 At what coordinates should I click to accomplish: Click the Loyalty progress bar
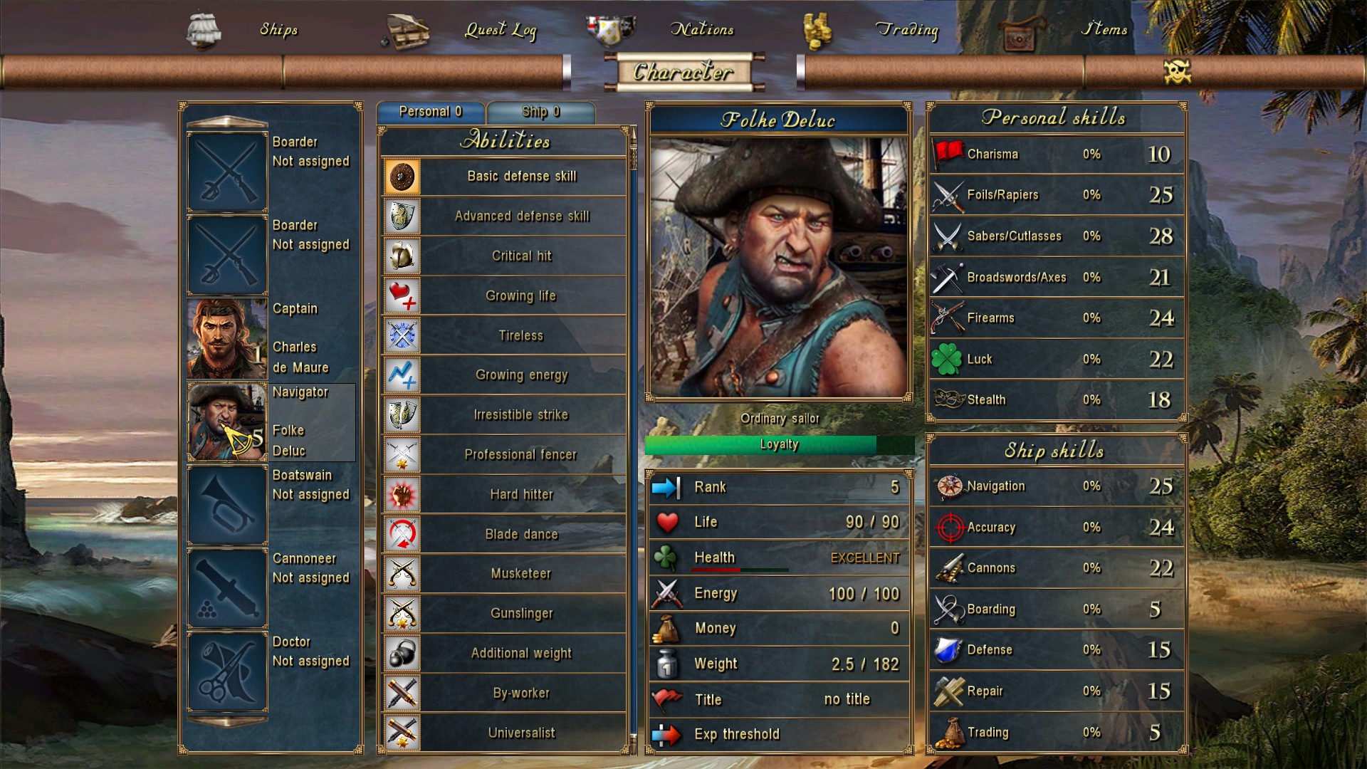pyautogui.click(x=780, y=445)
